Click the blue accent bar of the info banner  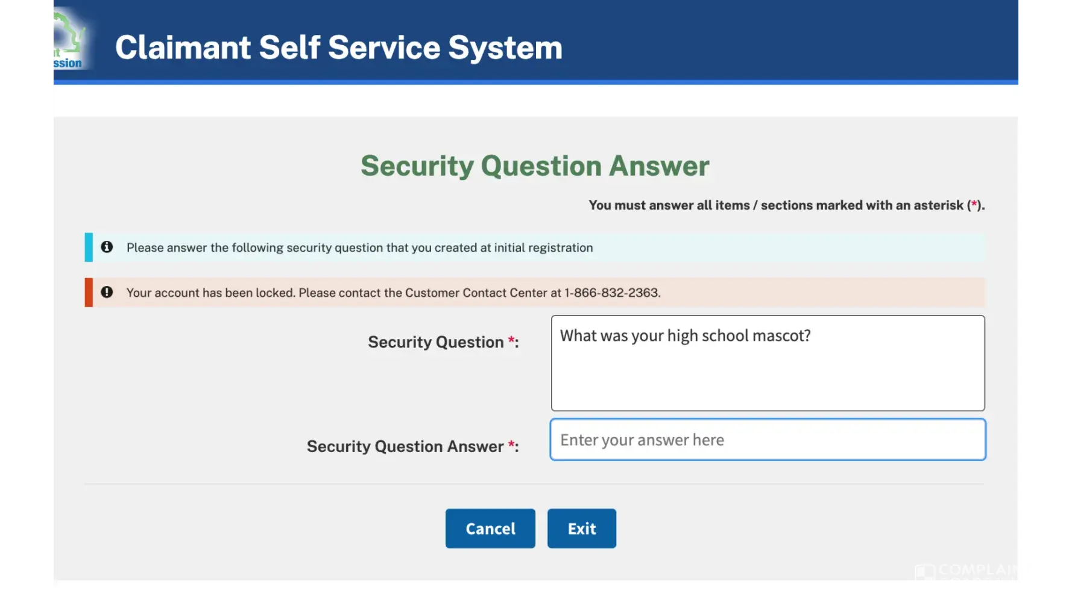coord(89,247)
